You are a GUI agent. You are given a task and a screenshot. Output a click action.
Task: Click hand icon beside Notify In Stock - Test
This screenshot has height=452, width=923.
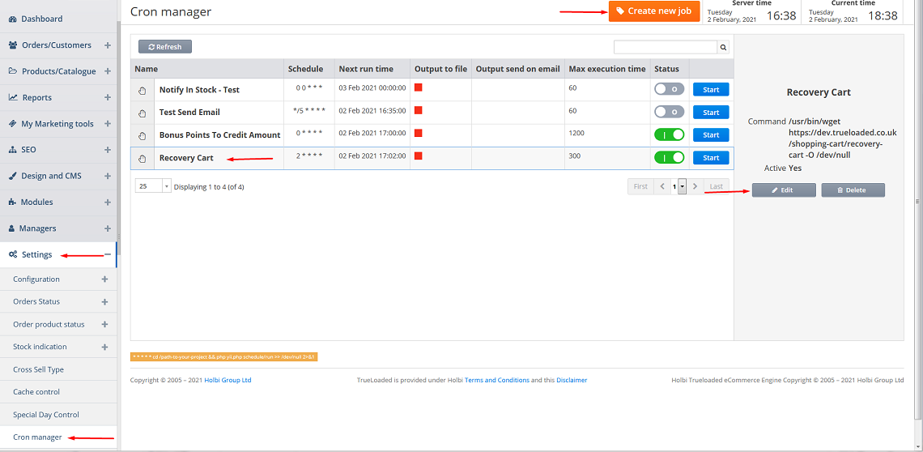(x=142, y=90)
